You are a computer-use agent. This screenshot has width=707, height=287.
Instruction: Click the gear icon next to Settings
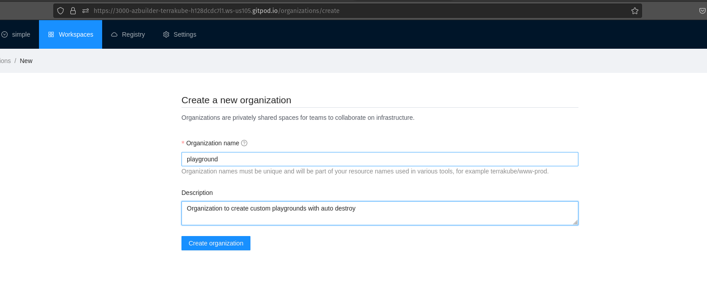166,34
